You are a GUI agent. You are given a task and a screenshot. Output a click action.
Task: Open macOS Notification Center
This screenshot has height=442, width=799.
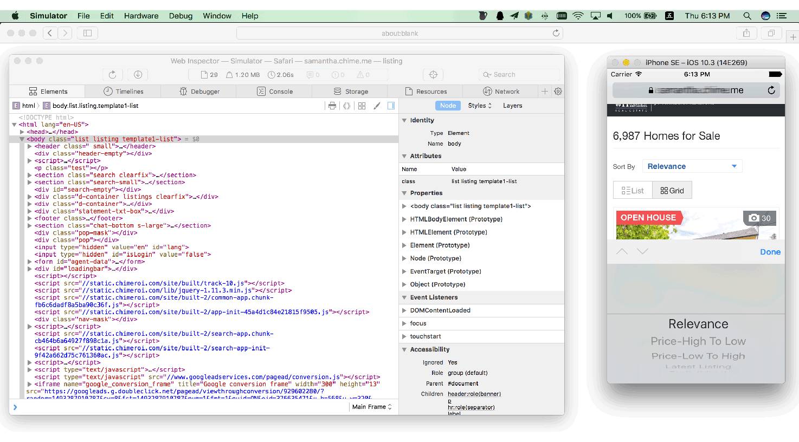coord(781,16)
